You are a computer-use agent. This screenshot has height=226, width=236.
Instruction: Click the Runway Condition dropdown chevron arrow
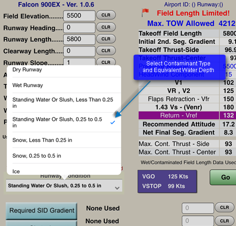coord(117,188)
